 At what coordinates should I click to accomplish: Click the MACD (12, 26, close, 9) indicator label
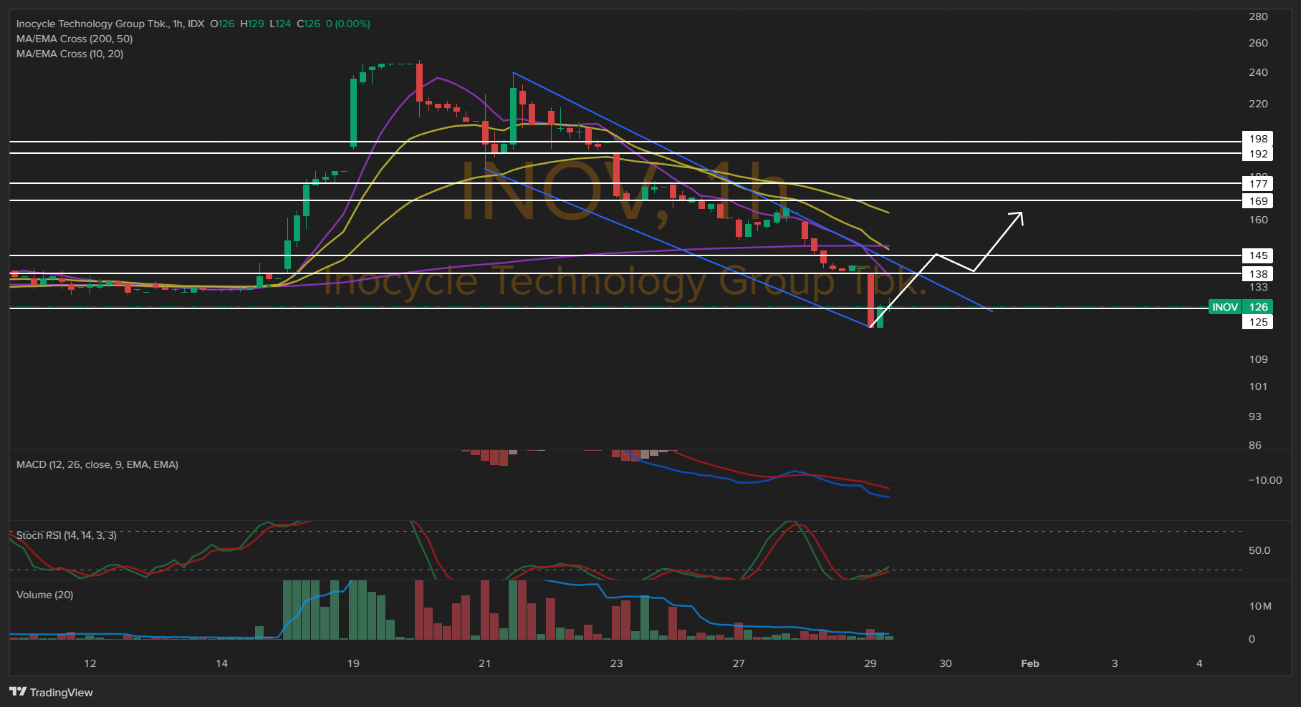97,464
